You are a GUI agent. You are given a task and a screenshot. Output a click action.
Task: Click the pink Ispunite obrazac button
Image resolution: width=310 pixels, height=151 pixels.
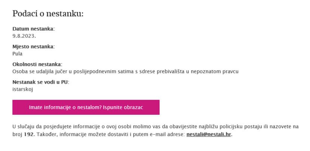coord(86,107)
